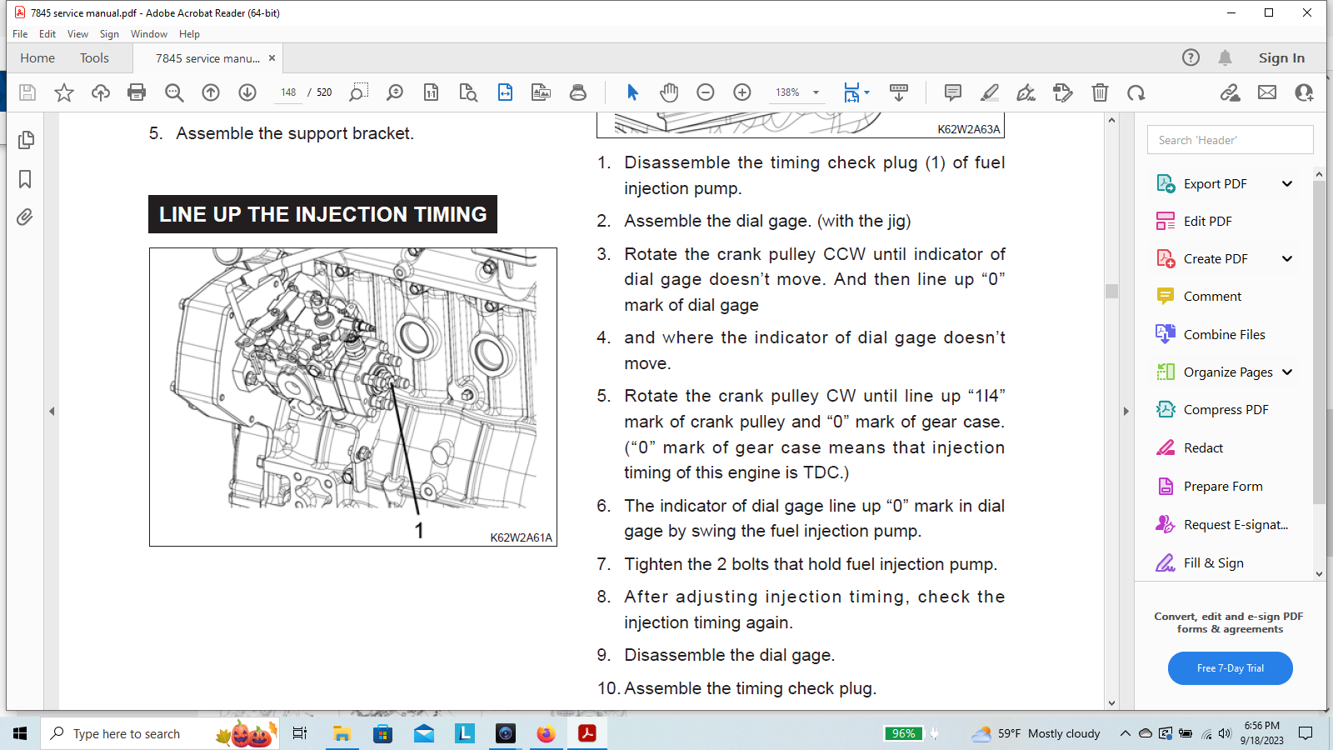Activate the Hand pan tool

pos(669,92)
